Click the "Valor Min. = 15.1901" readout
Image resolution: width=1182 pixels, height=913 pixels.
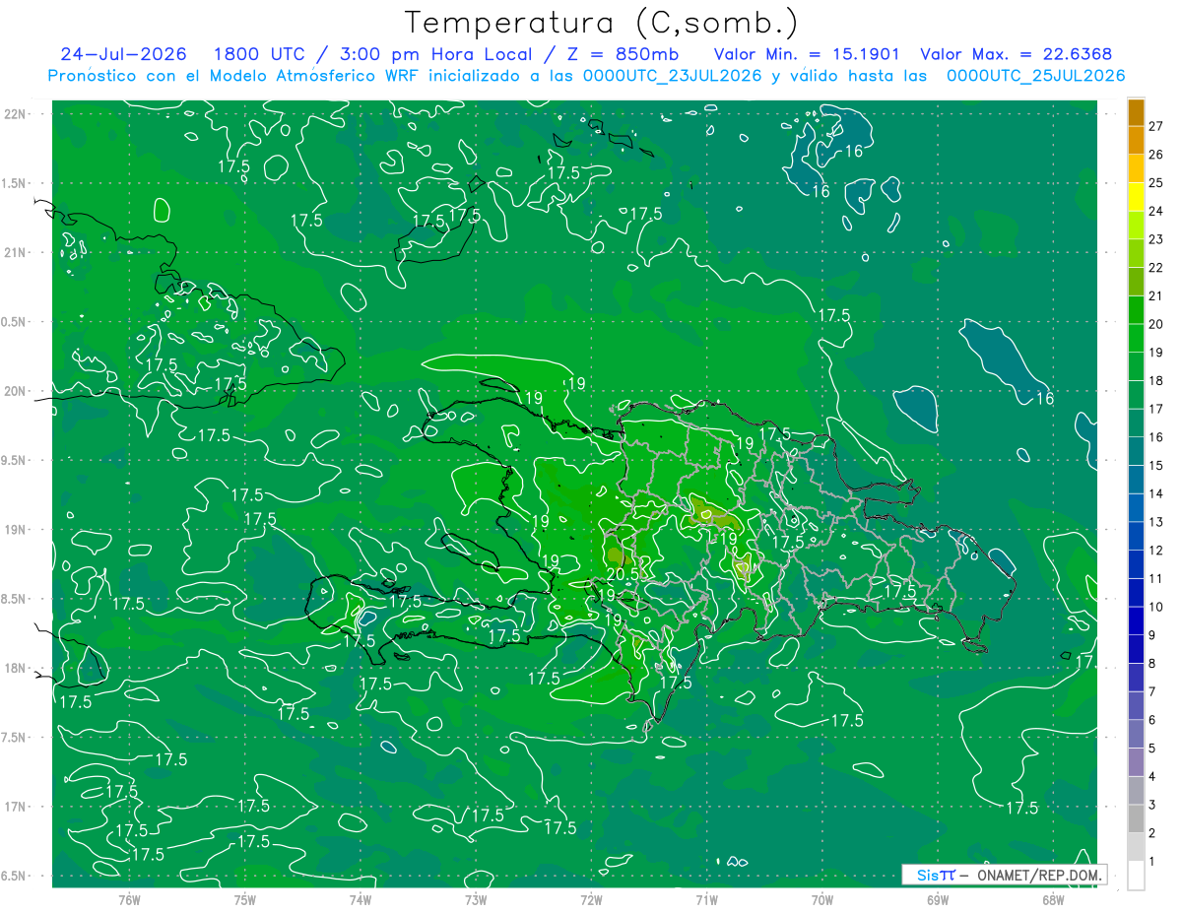click(x=807, y=54)
